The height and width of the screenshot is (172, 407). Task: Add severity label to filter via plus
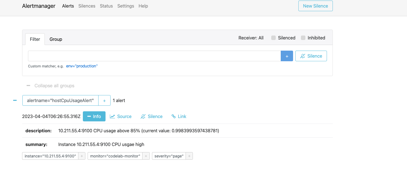189,156
